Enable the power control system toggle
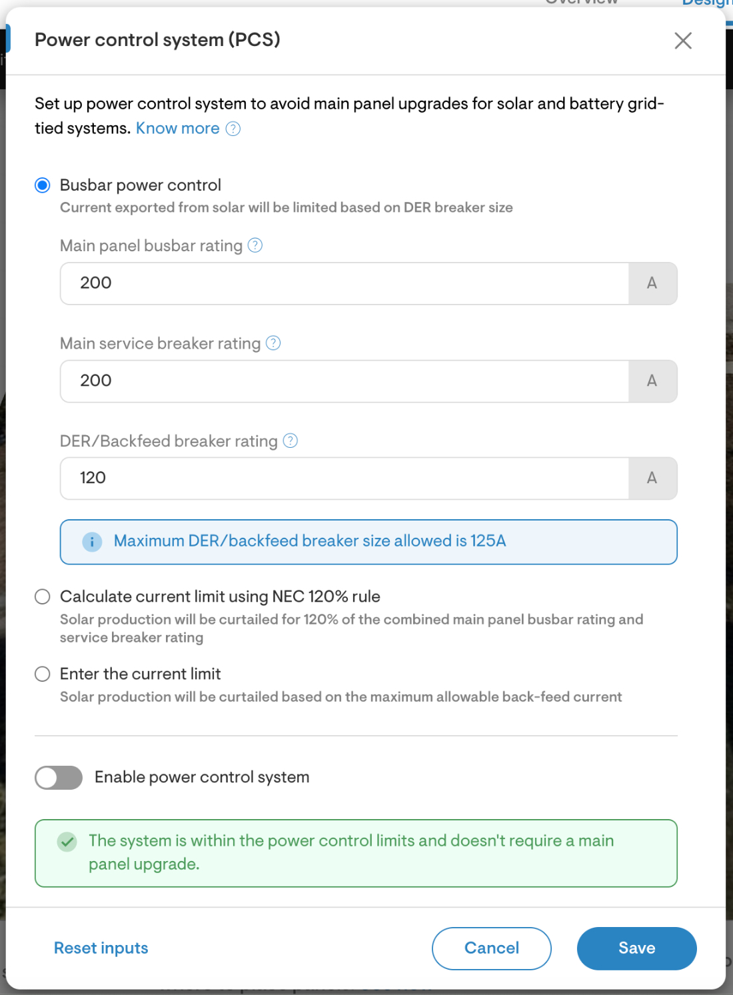 (x=59, y=777)
